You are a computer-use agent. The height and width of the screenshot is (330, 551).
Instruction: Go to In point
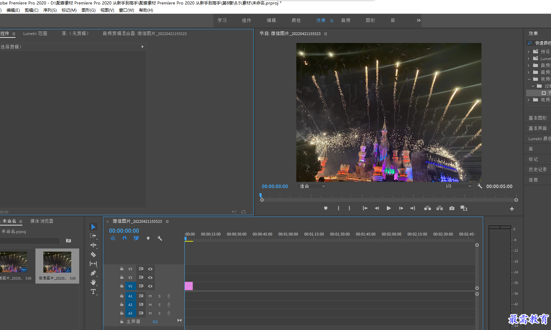(x=365, y=208)
